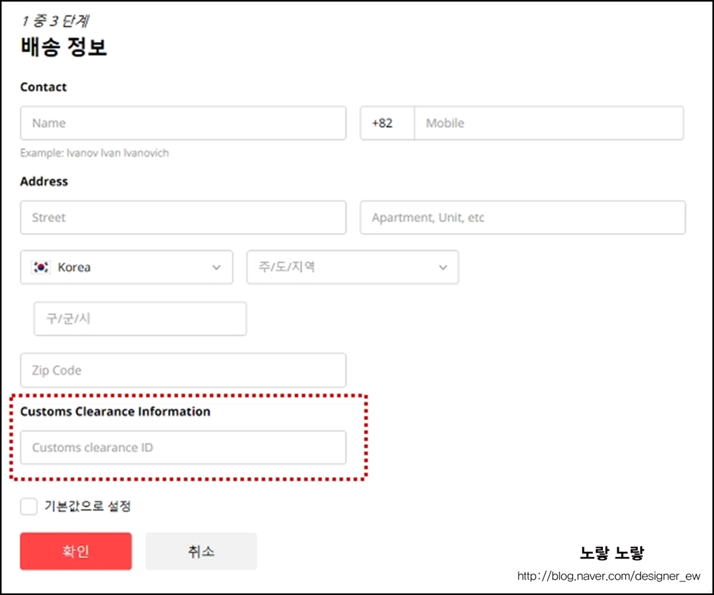
Task: Enable the 기본값으로 설정 checkbox
Action: tap(28, 506)
